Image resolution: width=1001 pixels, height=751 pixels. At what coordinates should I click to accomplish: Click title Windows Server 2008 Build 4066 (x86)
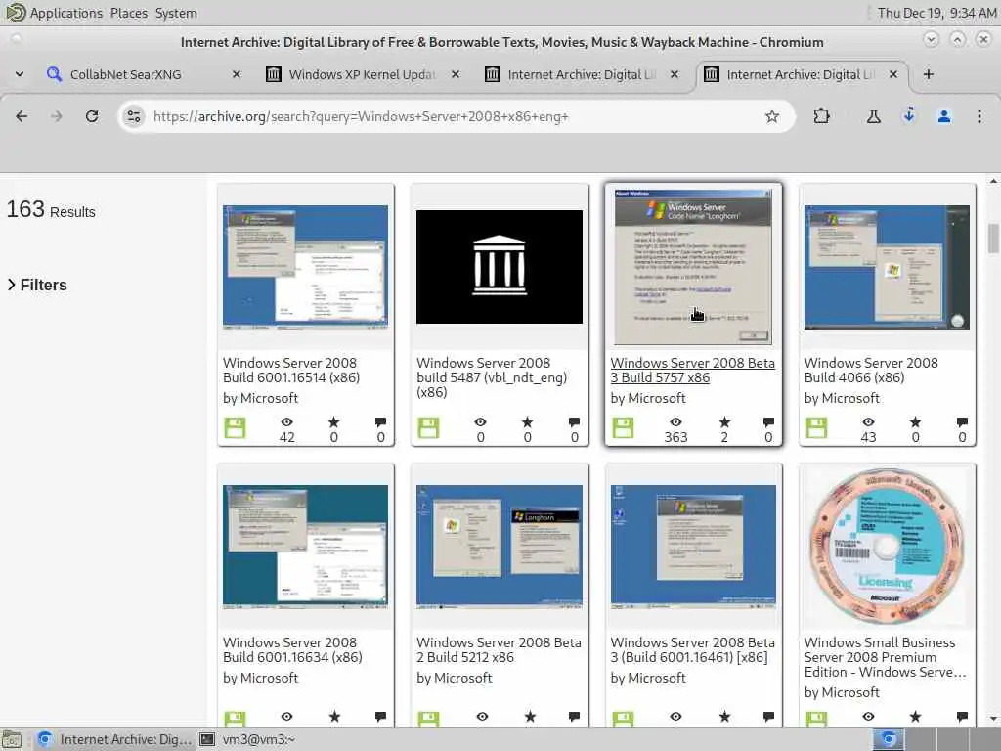coord(871,371)
